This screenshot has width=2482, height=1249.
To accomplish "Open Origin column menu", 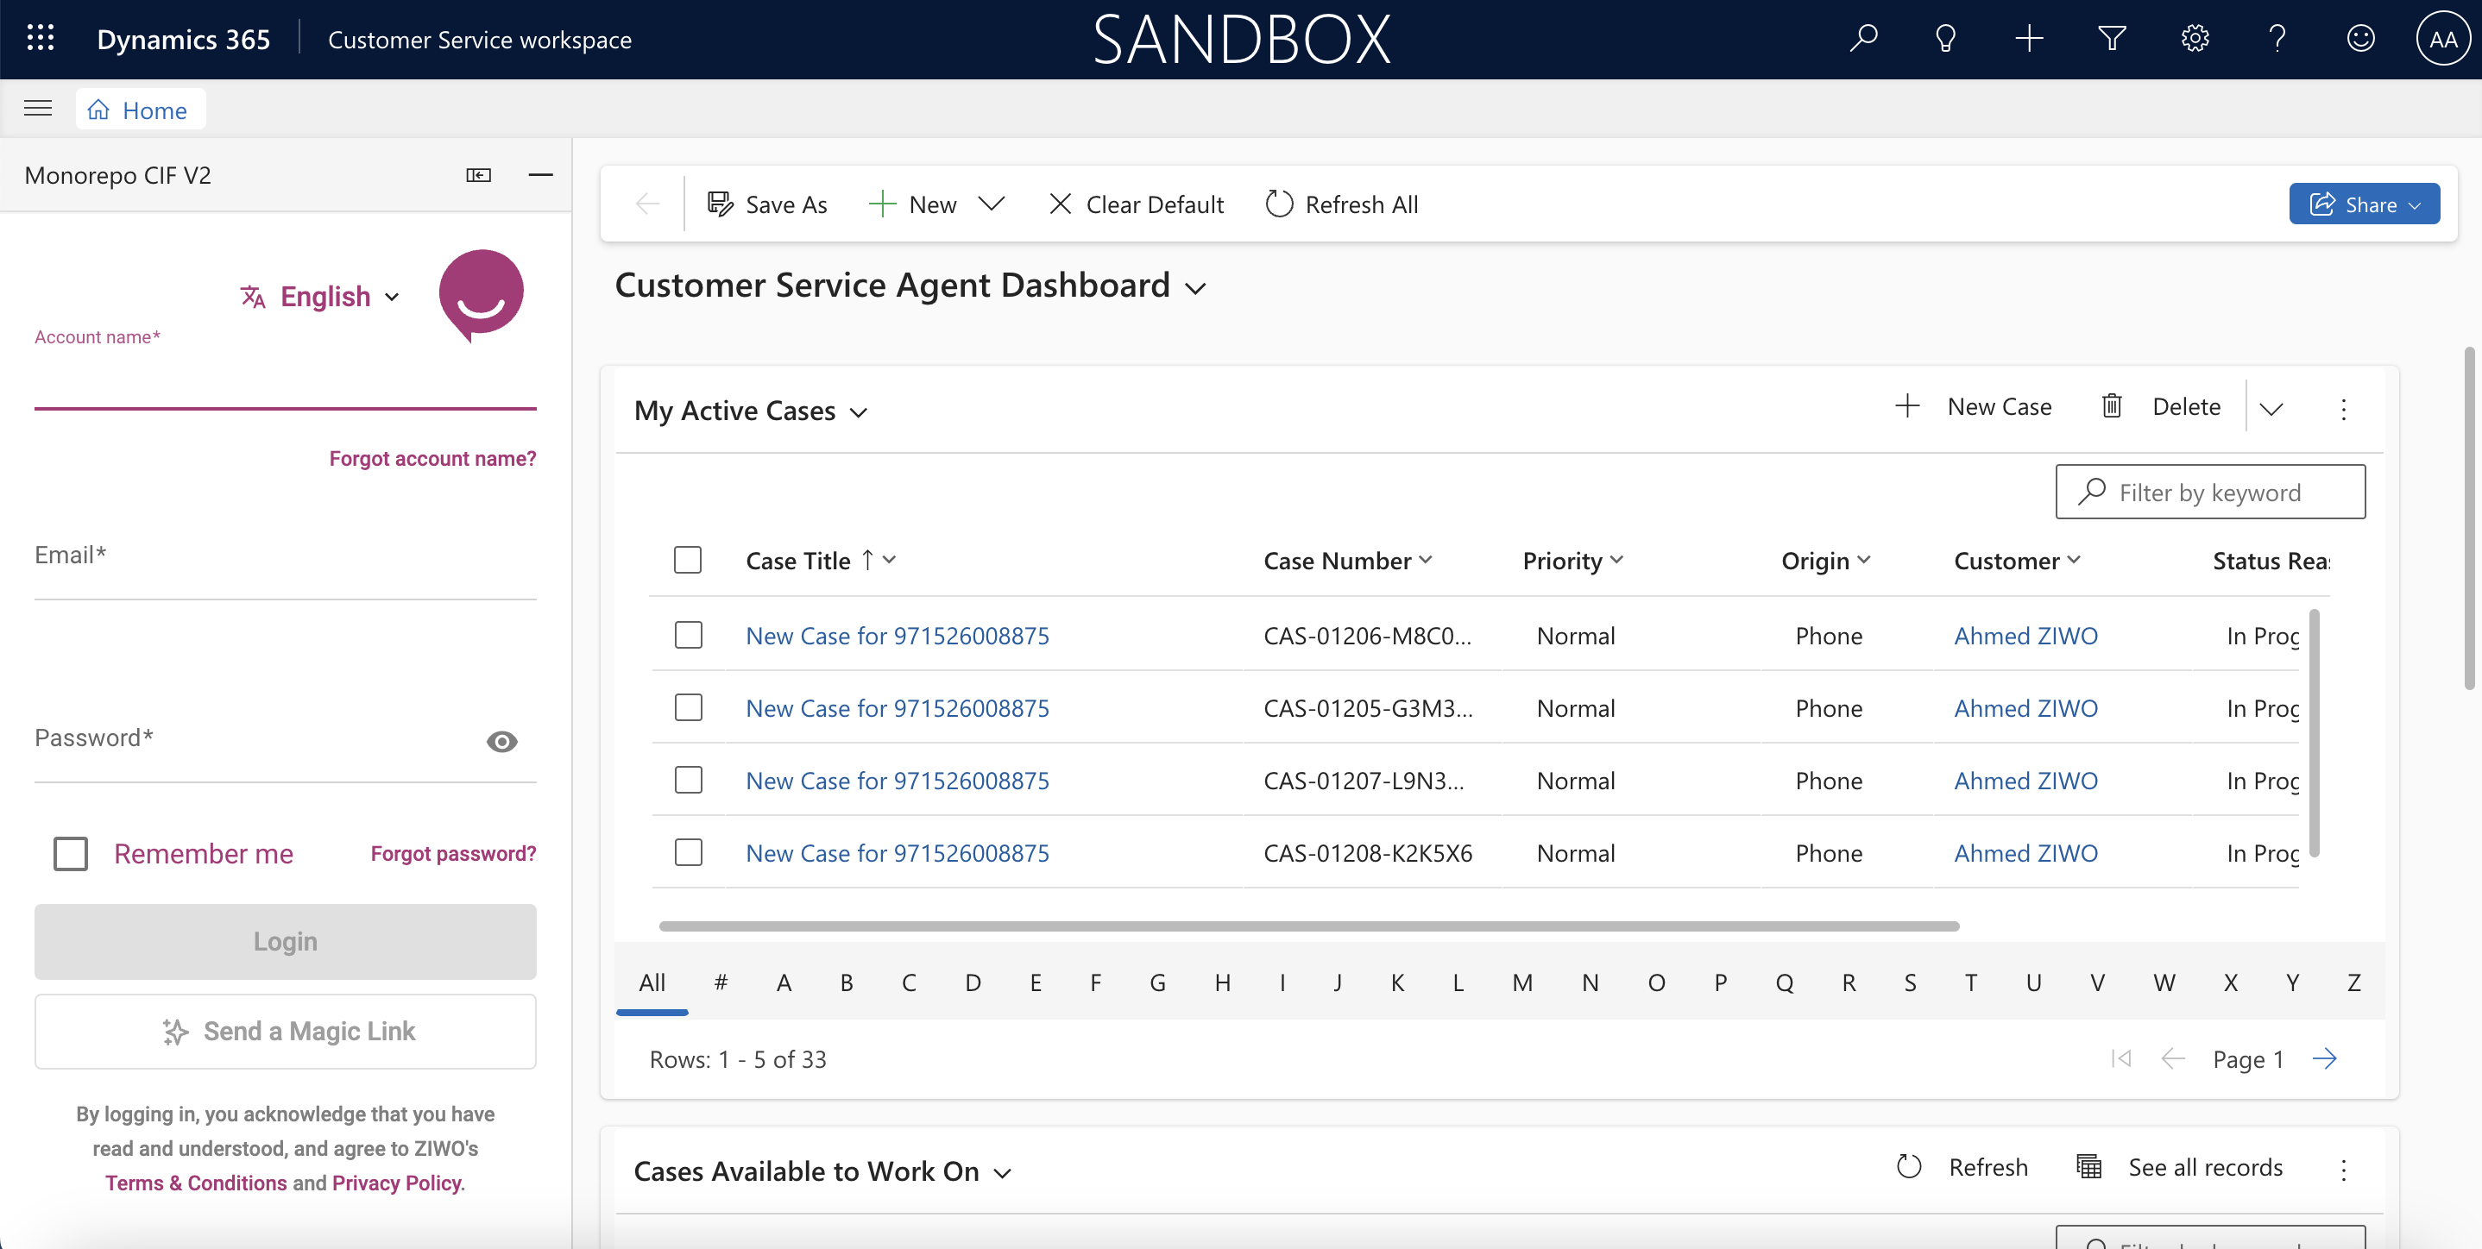I will 1826,561.
